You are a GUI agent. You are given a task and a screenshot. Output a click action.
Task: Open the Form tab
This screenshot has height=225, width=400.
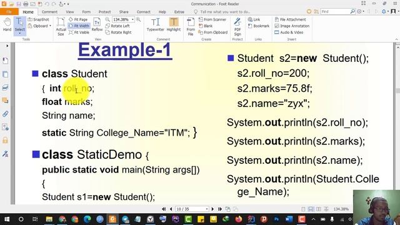(x=86, y=12)
